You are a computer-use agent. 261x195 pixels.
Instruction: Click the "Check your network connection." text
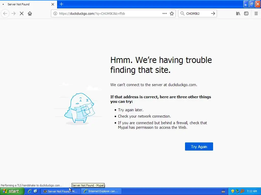click(x=145, y=116)
